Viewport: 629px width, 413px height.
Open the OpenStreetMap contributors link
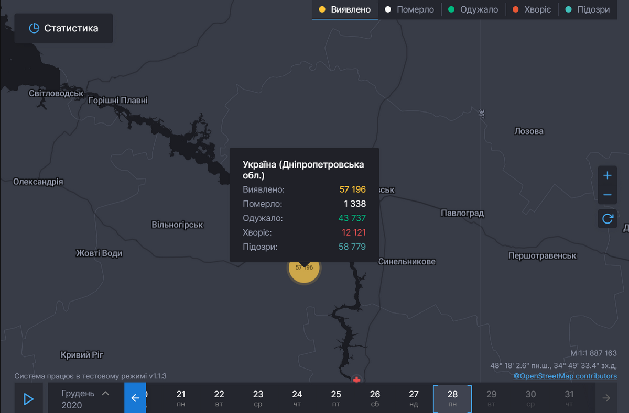[x=565, y=376]
